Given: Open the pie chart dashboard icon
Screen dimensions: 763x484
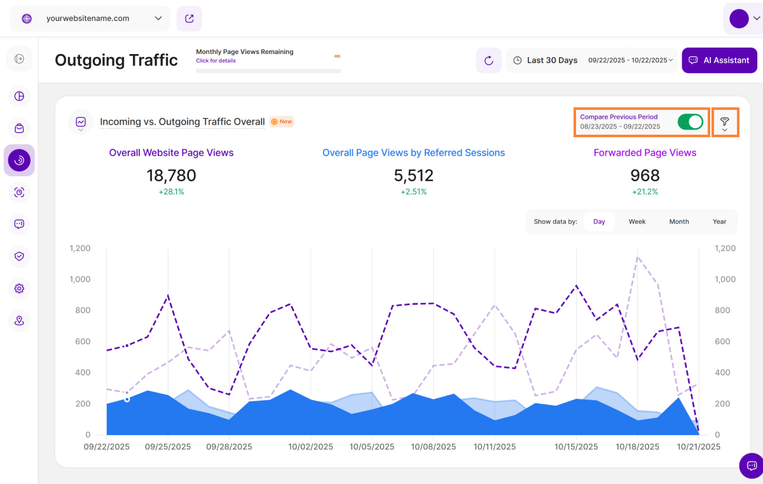Looking at the screenshot, I should pyautogui.click(x=19, y=96).
